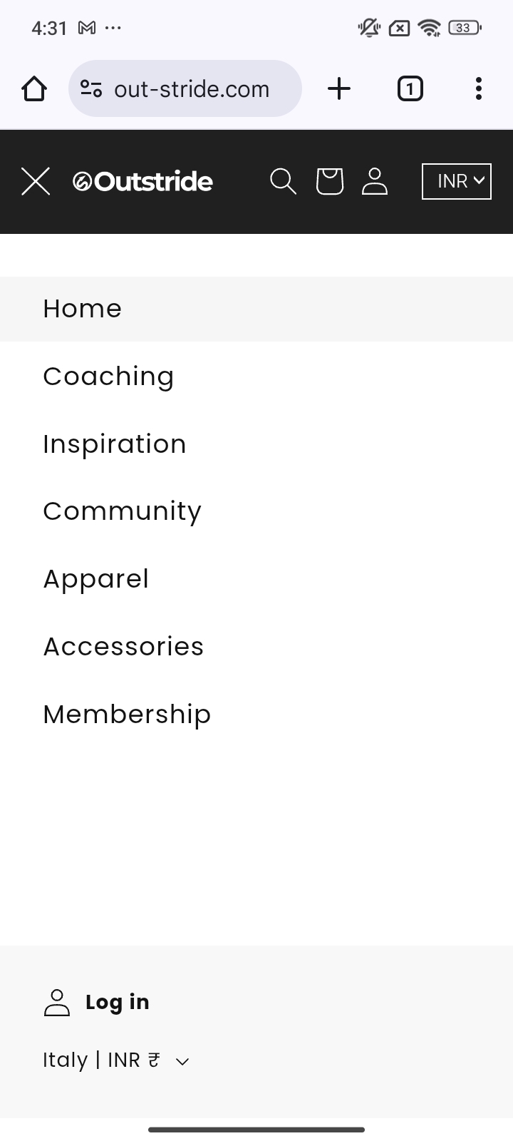Go to the Coaching menu item
The width and height of the screenshot is (513, 1141).
coord(108,377)
